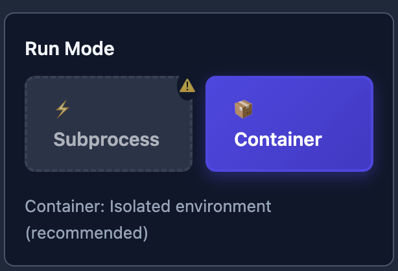Click "Container:" at the start of the description
Image resolution: width=398 pixels, height=271 pixels.
click(x=64, y=207)
